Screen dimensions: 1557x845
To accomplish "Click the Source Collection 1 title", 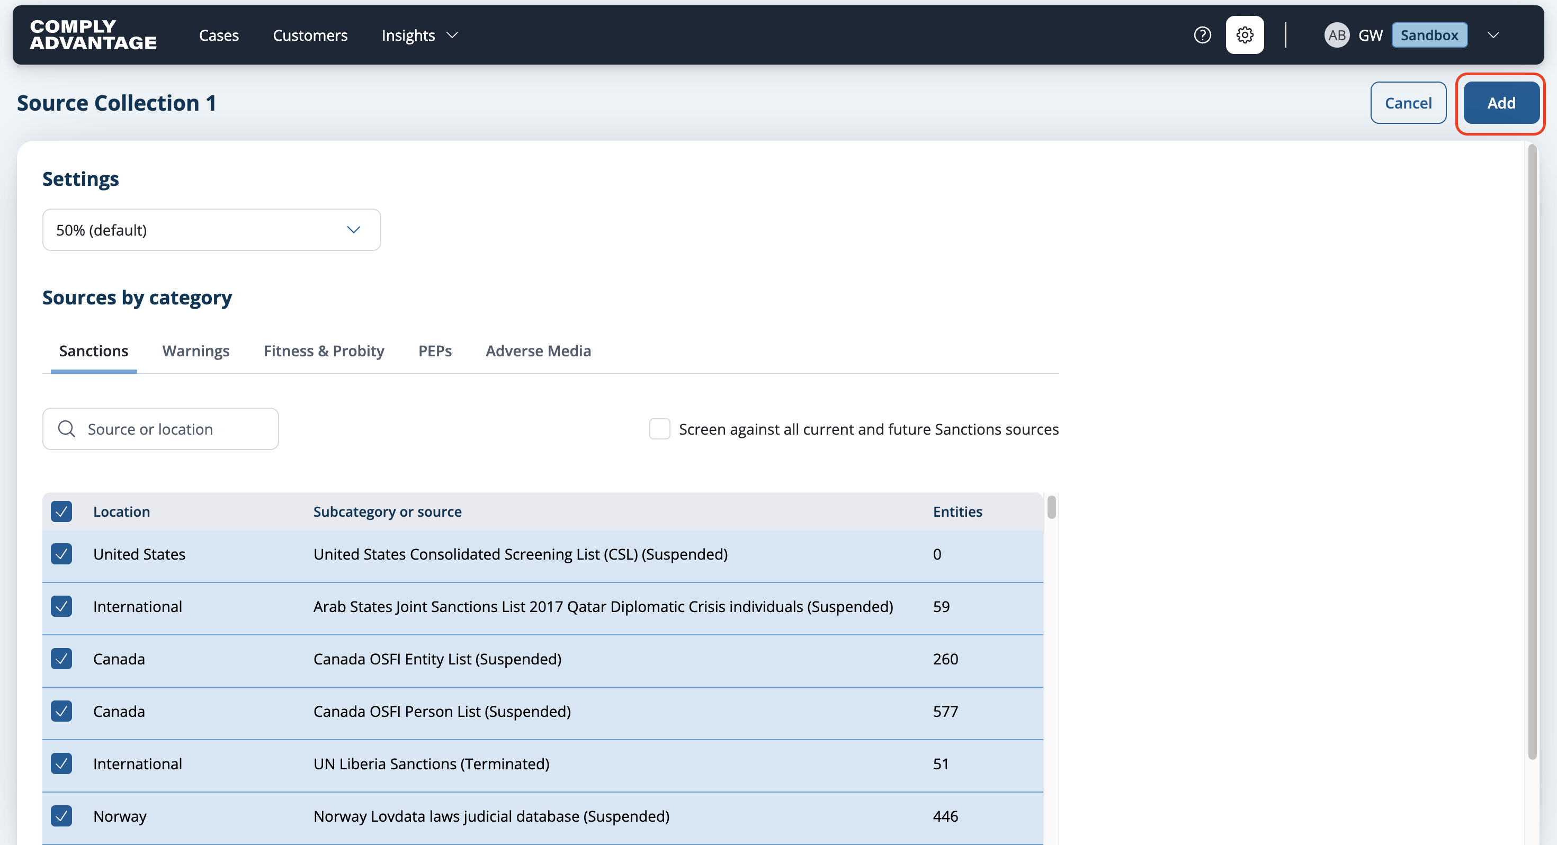I will click(x=116, y=103).
